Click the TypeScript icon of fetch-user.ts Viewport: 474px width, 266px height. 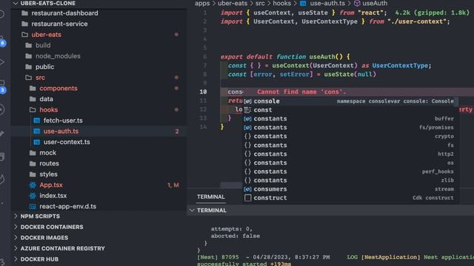(36, 120)
